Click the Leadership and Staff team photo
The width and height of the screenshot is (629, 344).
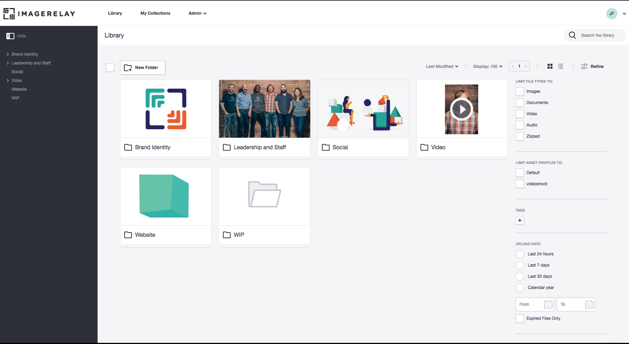coord(265,109)
